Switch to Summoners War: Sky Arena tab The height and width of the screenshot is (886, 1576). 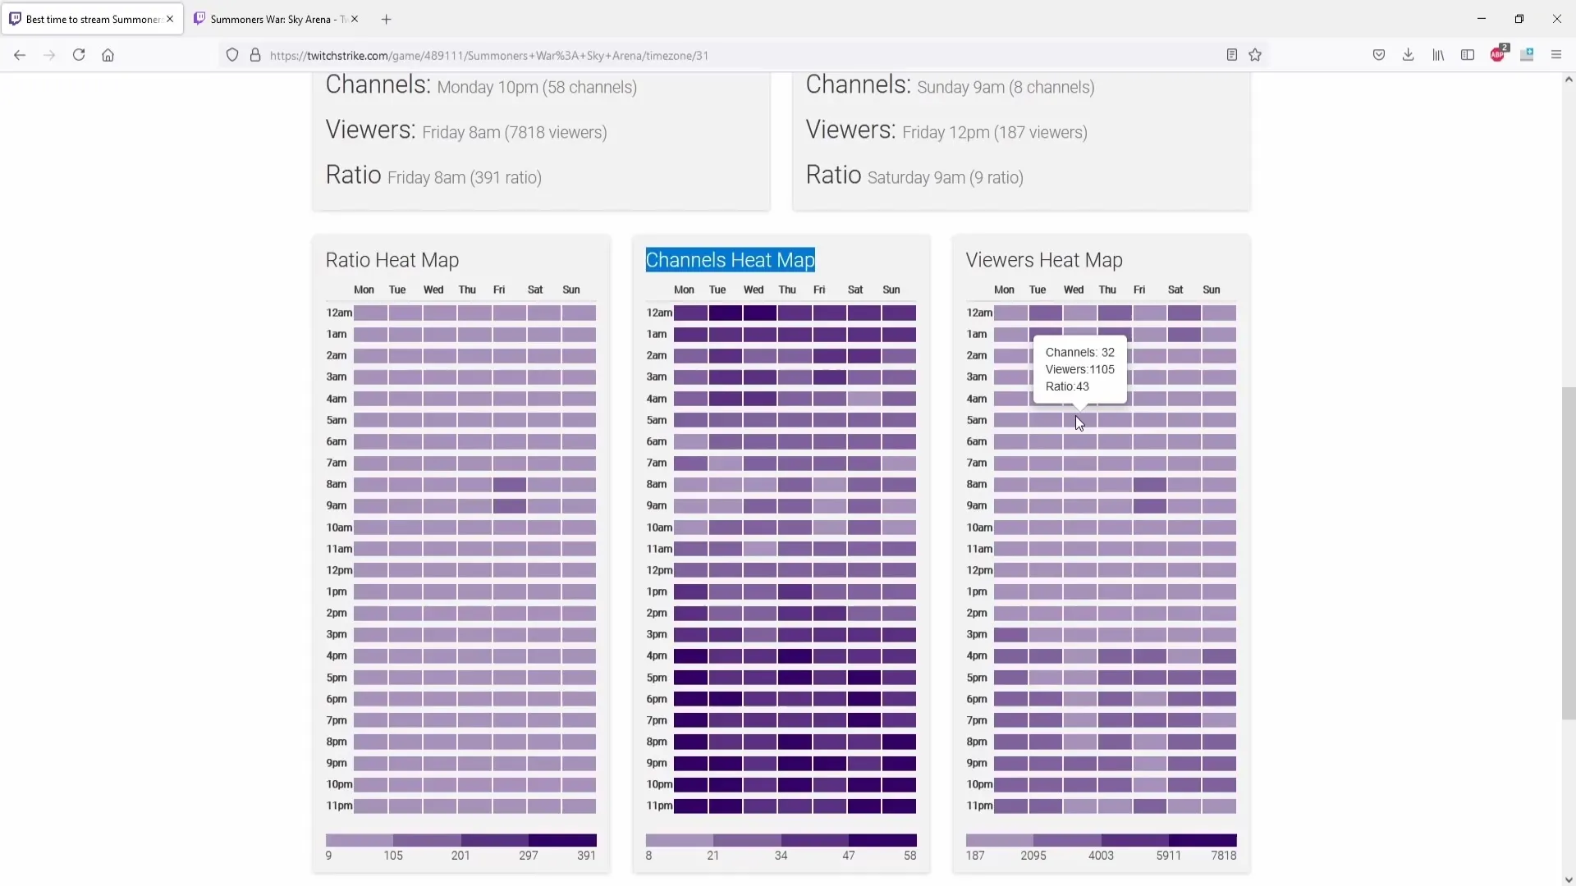point(277,19)
